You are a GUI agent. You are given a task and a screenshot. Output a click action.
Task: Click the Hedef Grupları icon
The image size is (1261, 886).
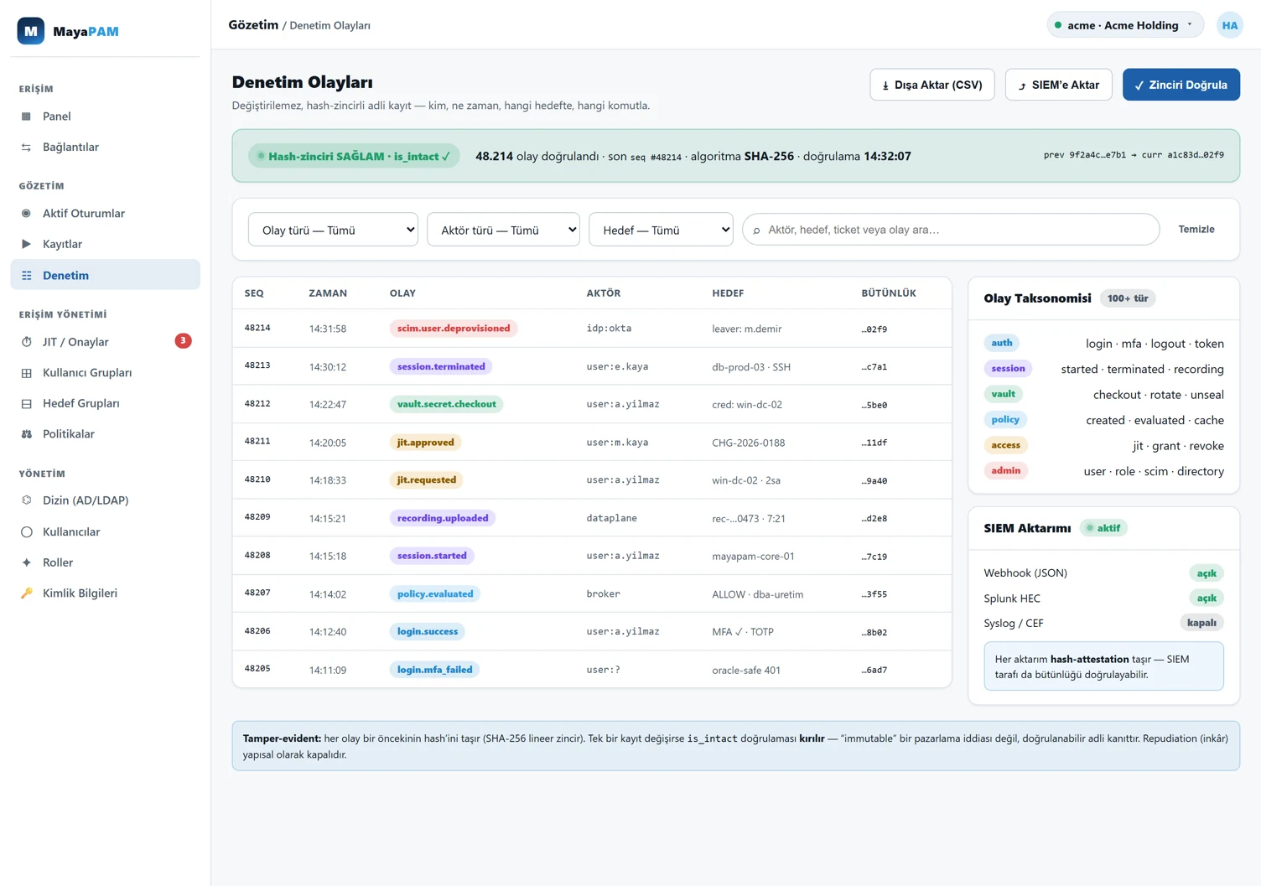point(26,403)
